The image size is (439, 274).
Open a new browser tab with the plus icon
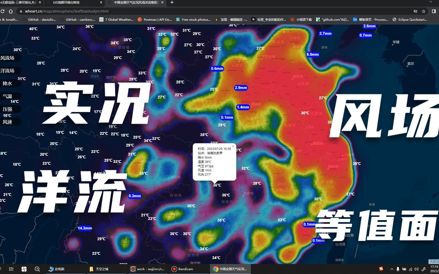coord(172,2)
